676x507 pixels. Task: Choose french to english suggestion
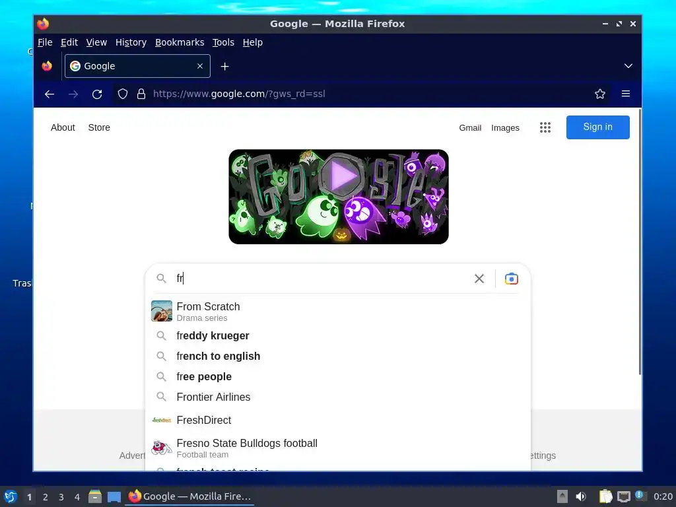338,356
